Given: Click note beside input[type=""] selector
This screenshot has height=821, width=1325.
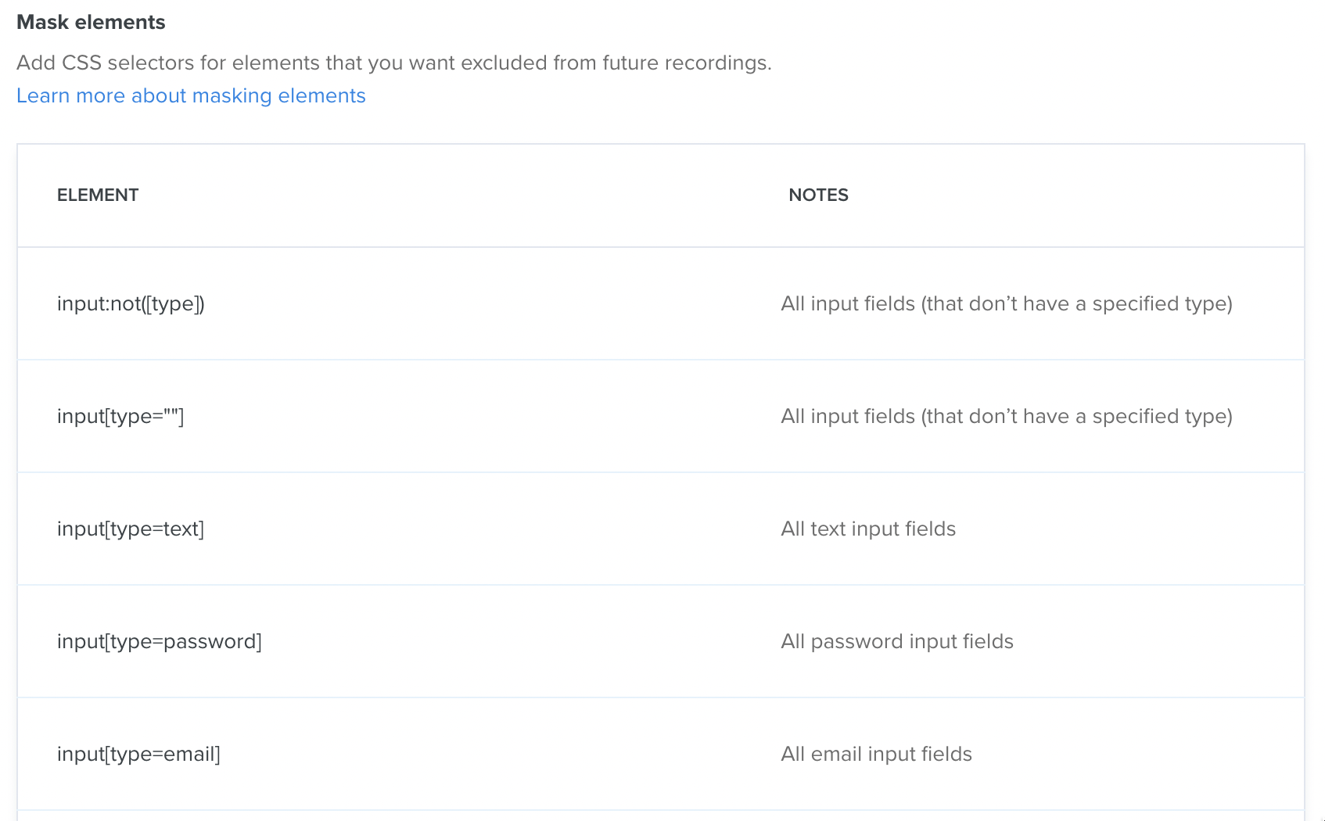Looking at the screenshot, I should (1007, 416).
